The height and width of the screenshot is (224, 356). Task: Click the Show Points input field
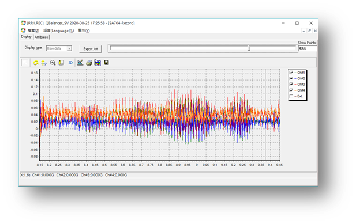(x=308, y=48)
